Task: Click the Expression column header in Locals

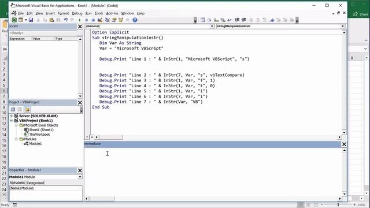Action: coord(20,39)
